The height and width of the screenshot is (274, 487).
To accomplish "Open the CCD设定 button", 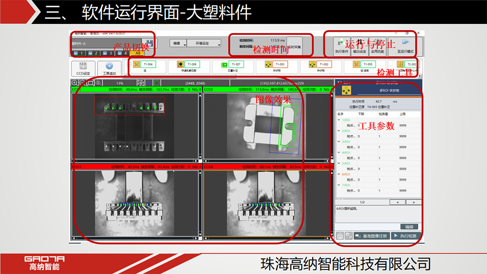I will pyautogui.click(x=83, y=68).
